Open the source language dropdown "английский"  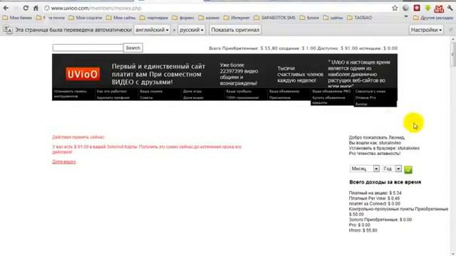click(152, 30)
